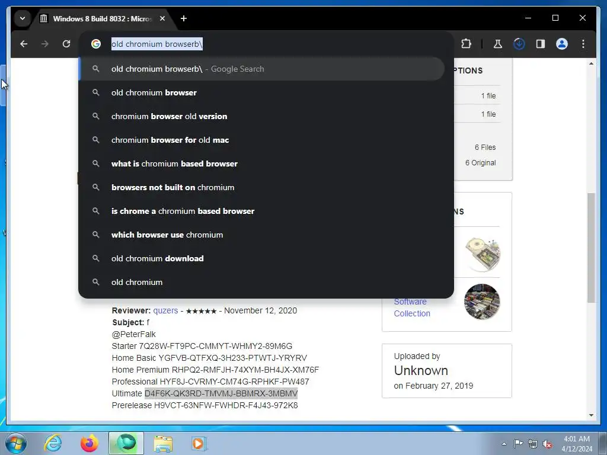607x455 pixels.
Task: Reload the current page
Action: [x=66, y=44]
